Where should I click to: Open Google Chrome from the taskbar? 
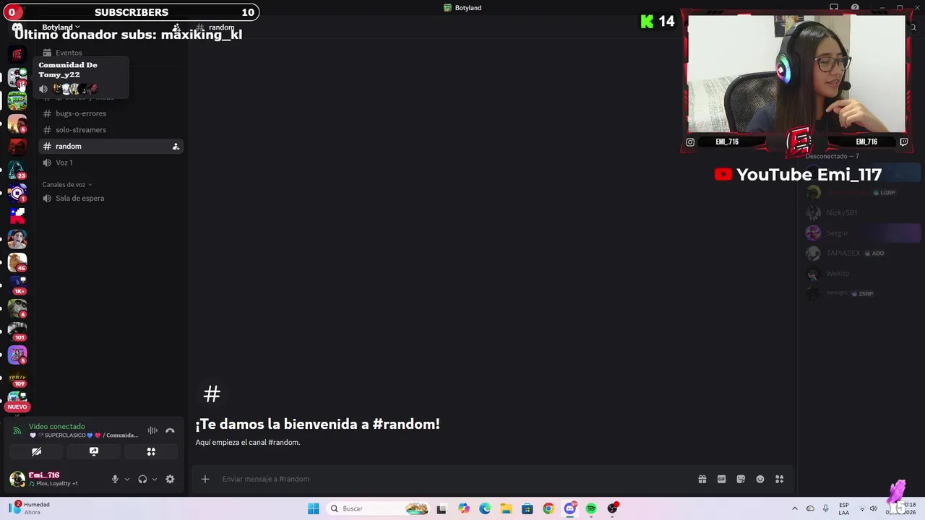(x=548, y=508)
